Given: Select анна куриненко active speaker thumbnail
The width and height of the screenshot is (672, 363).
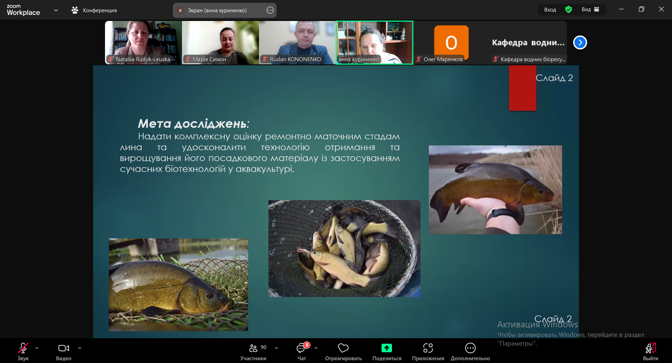Looking at the screenshot, I should pos(374,43).
